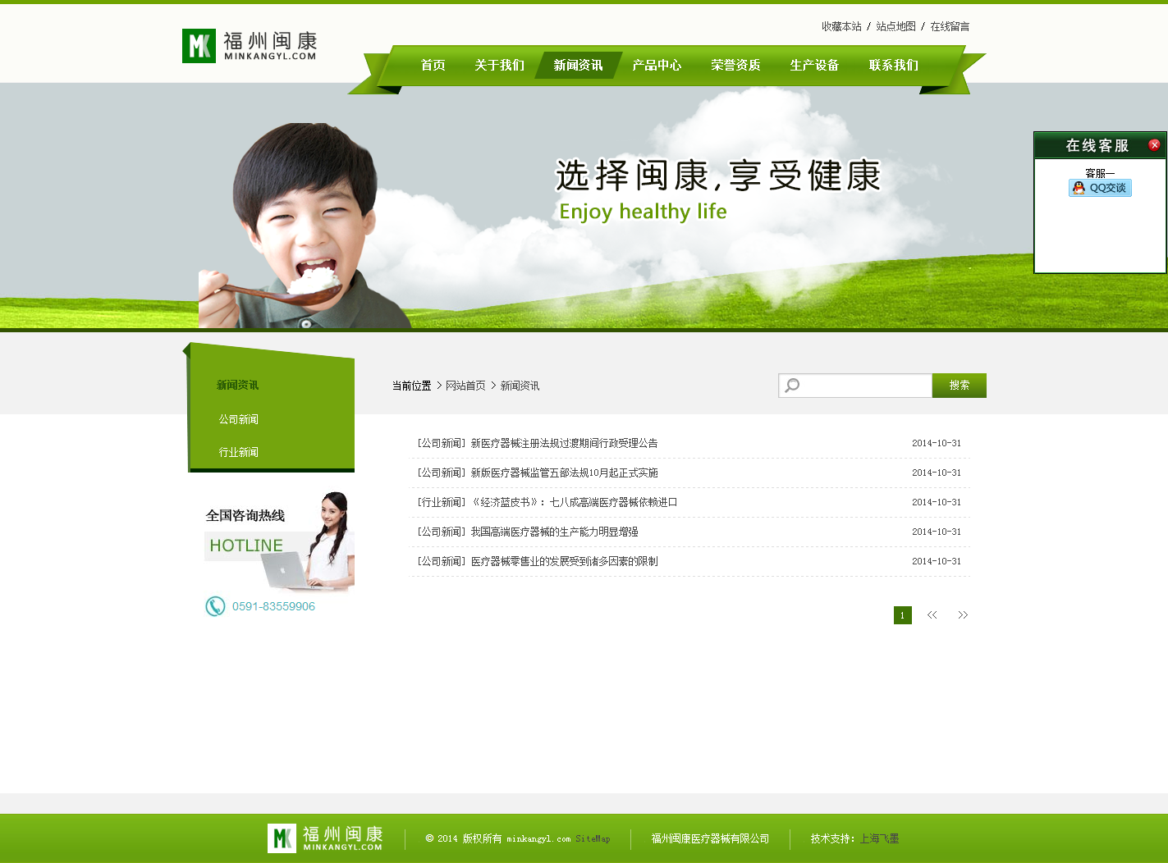
Task: Go to the next page arrow
Action: (963, 615)
